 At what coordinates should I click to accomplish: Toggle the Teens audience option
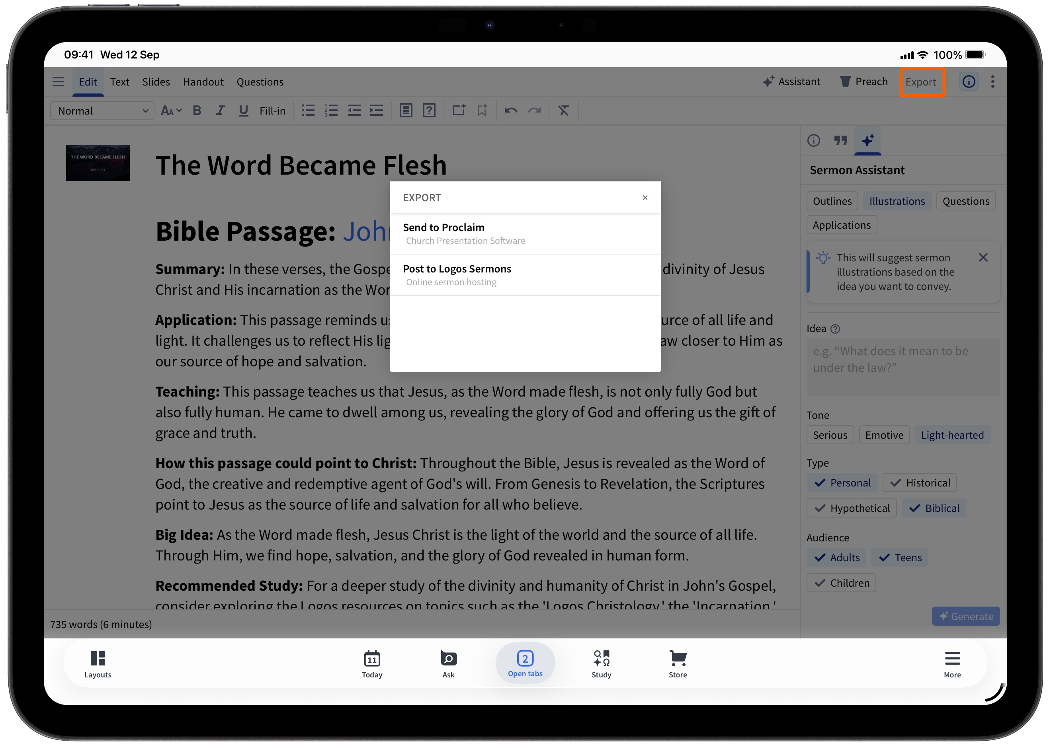pos(900,558)
